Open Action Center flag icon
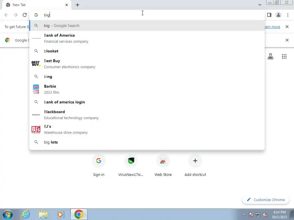Screen dimensions: 294x220 point(251,215)
